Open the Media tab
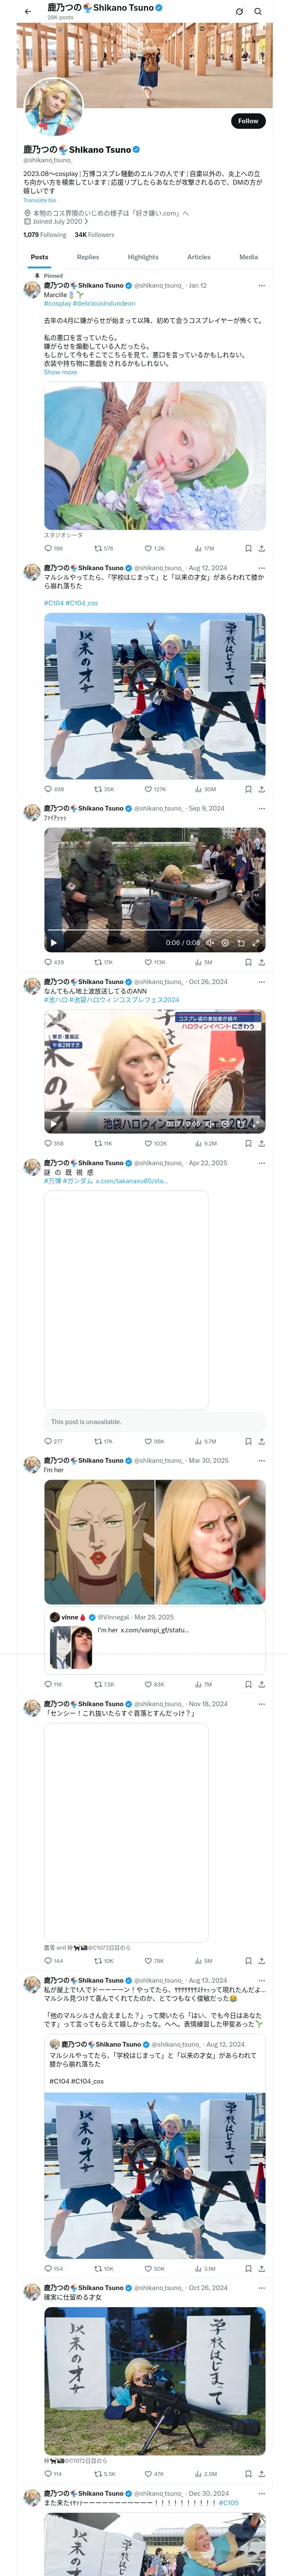The image size is (289, 2576). 248,257
